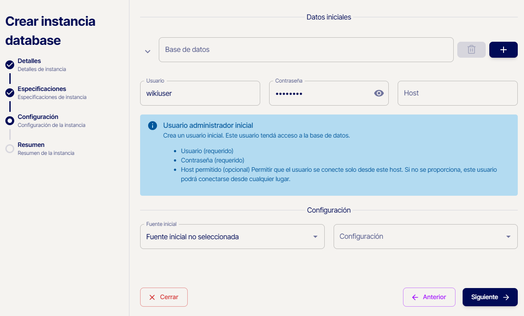Screen dimensions: 524x316
Task: Click the Usuario field with wikiuser
Action: pyautogui.click(x=200, y=93)
